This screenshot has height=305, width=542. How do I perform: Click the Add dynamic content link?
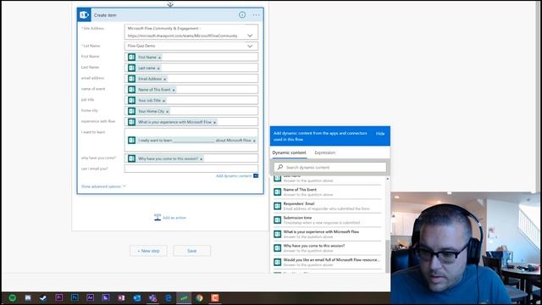[x=234, y=176]
